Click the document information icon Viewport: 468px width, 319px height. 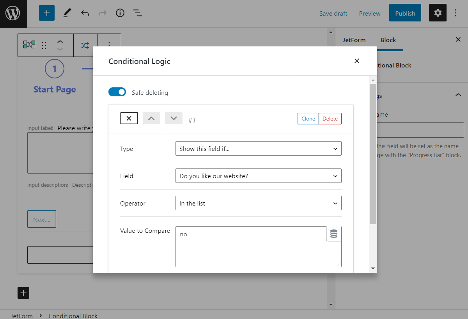click(120, 13)
